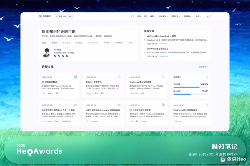
Task: Click the 查看全部 link
Action: coord(204,67)
